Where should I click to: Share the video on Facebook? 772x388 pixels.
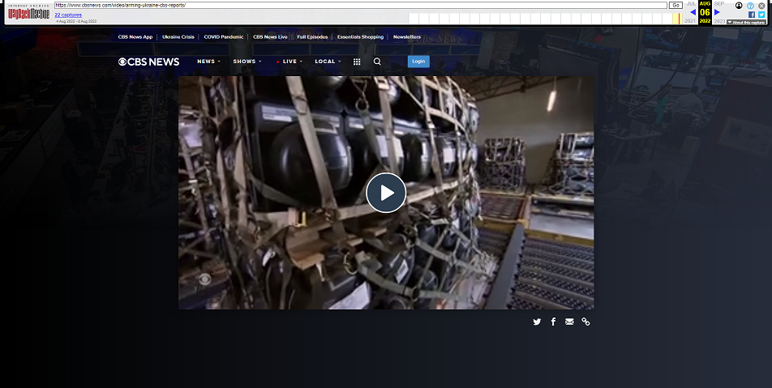pos(553,322)
